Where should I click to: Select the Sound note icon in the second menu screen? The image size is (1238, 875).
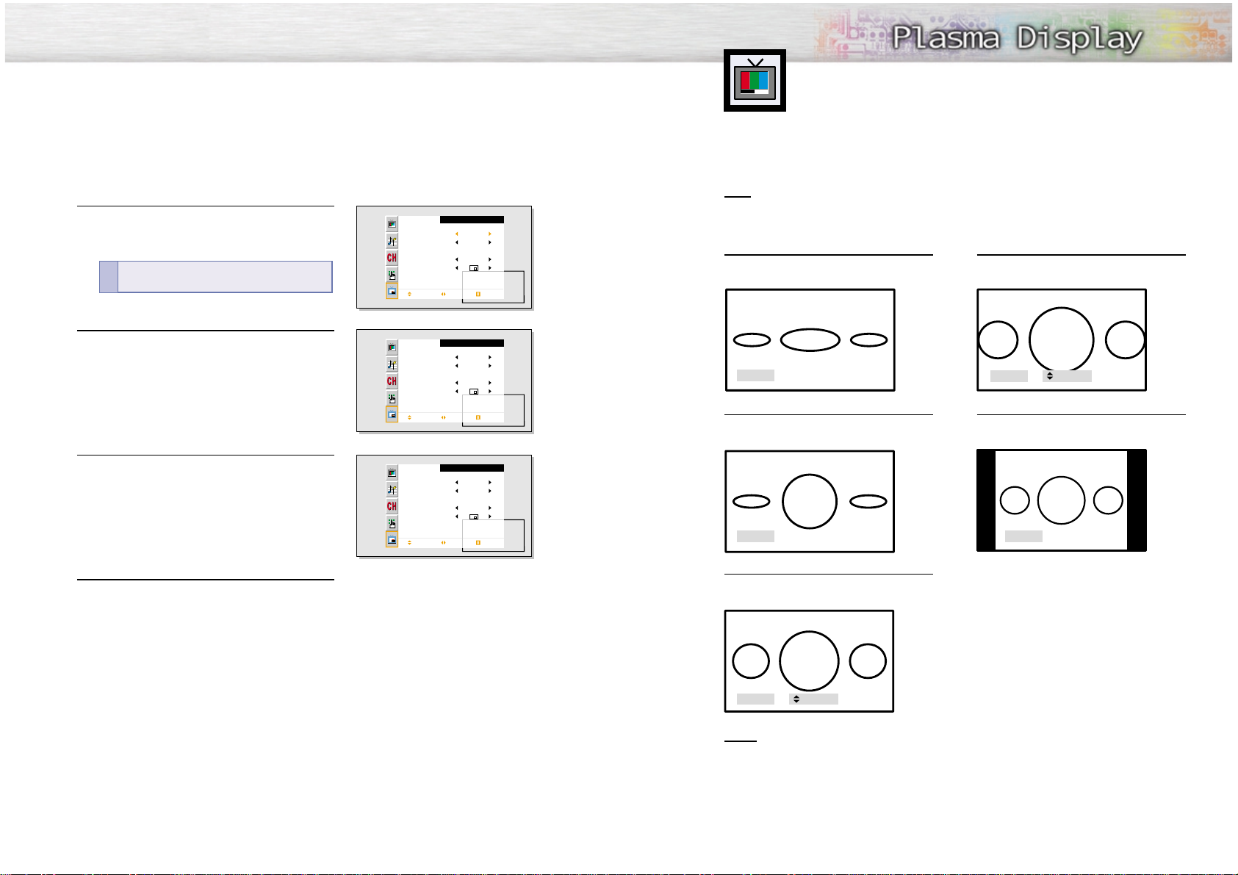click(392, 364)
